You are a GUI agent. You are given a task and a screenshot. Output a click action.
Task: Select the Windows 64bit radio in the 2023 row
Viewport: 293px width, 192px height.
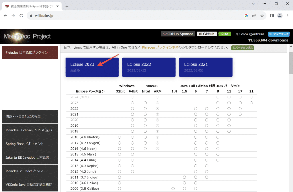pos(132,103)
